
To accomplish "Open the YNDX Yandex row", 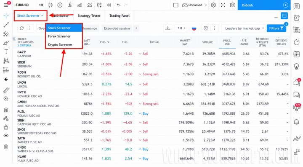I will click(151, 149).
